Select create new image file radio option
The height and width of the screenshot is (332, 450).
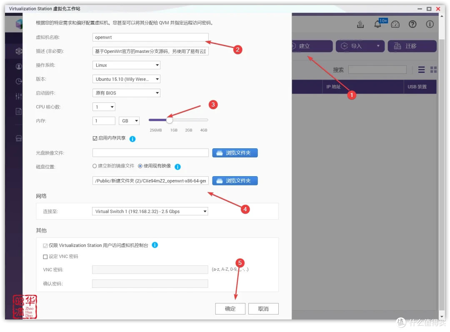tap(95, 166)
